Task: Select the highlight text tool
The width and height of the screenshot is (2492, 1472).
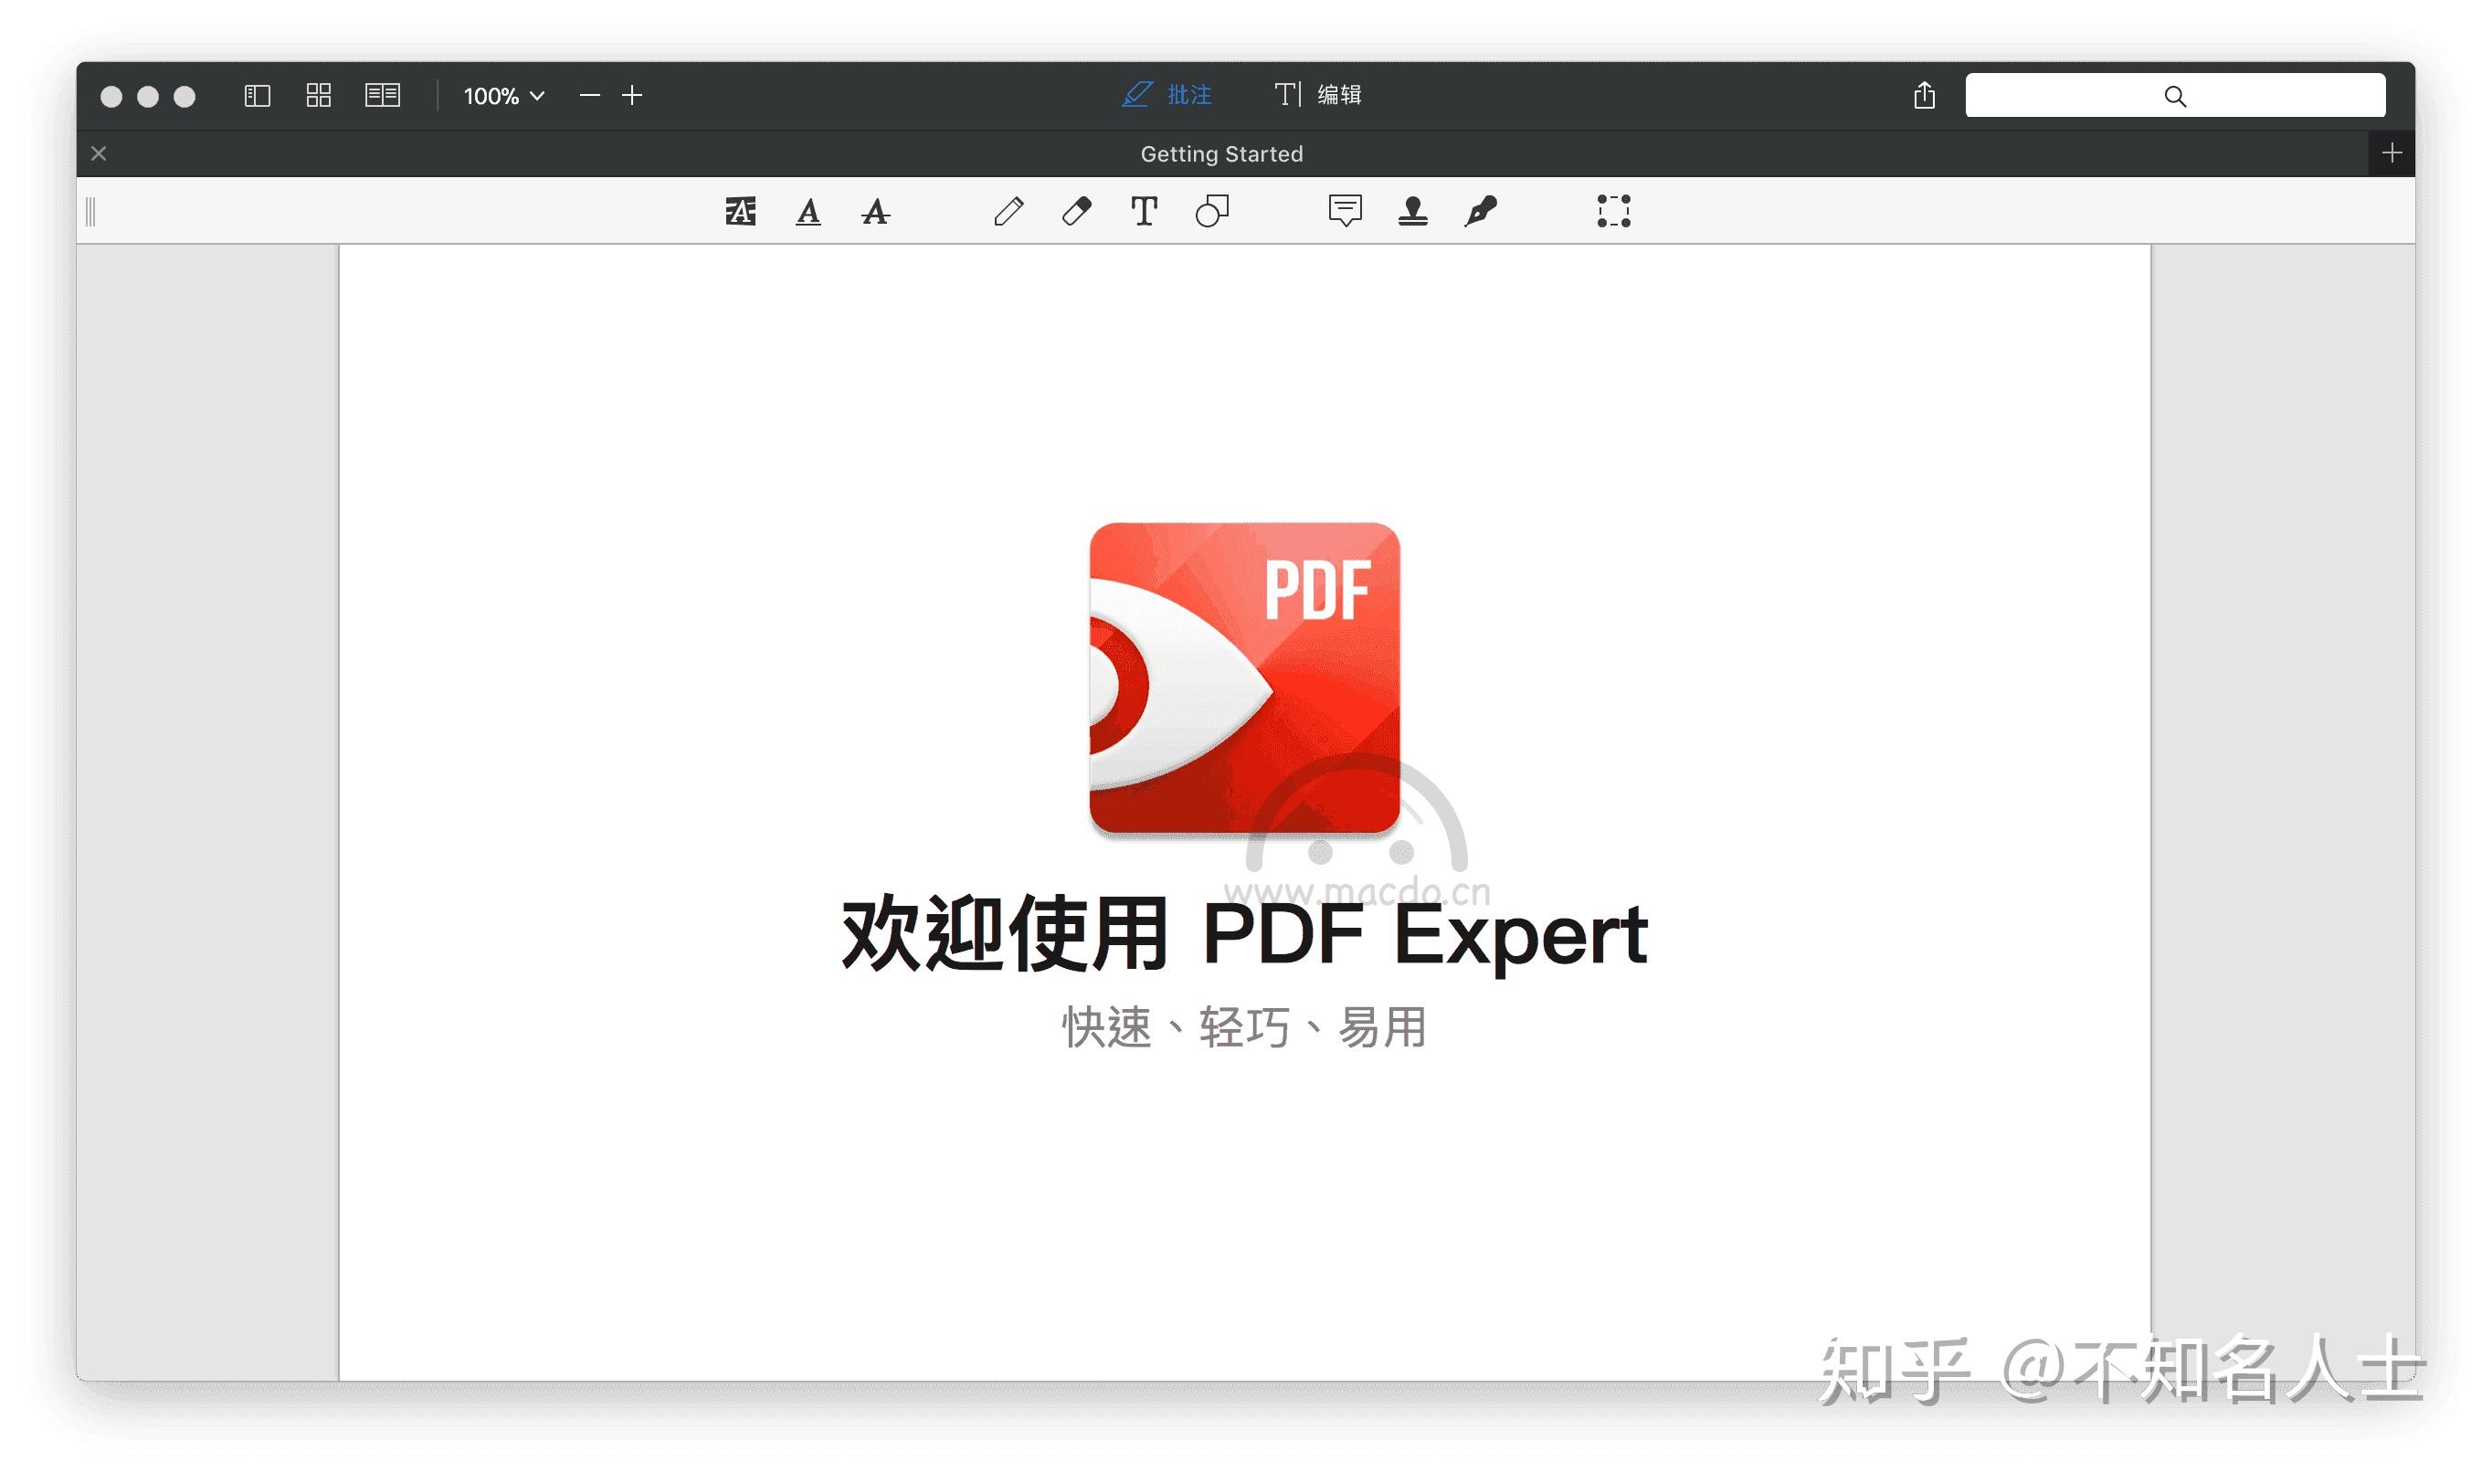Action: (x=742, y=210)
